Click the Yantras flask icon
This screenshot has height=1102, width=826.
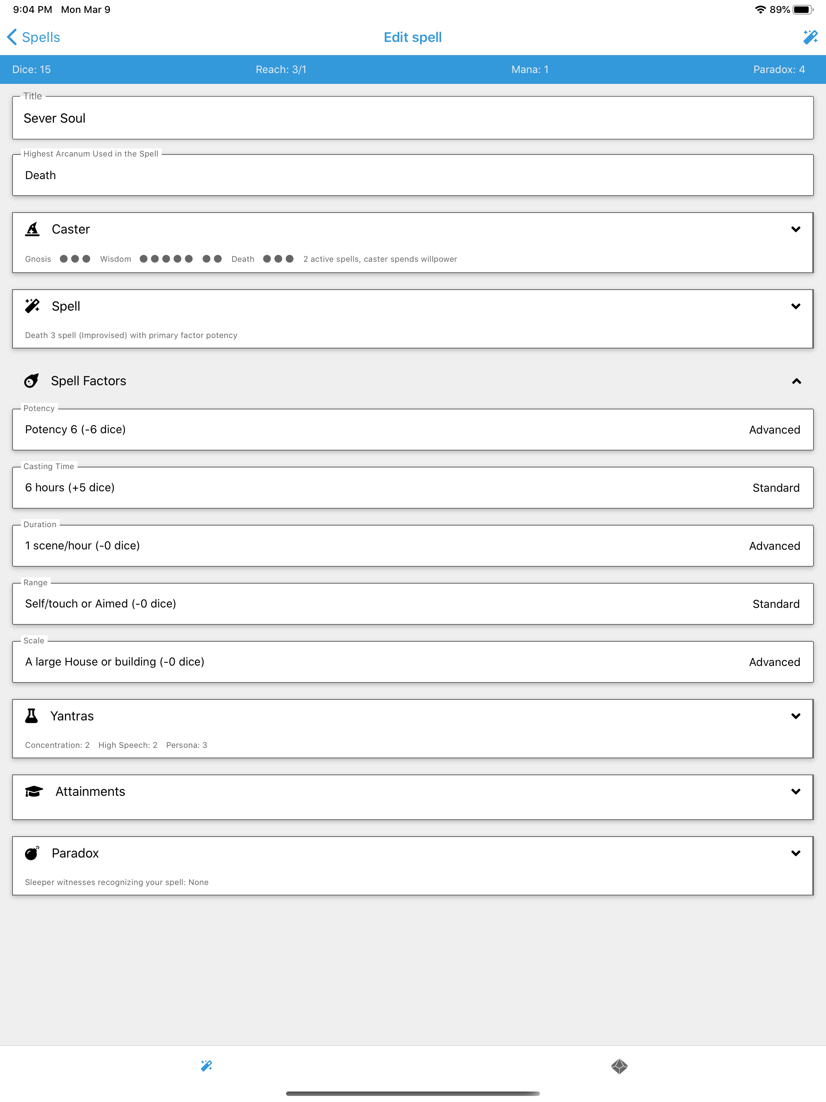pos(31,716)
